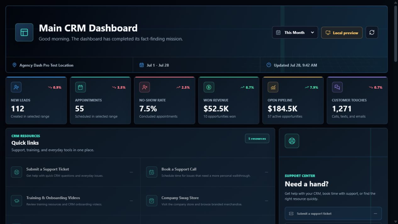This screenshot has height=224, width=398.
Task: Open the Training & Onboarding Videos quick link
Action: click(73, 201)
